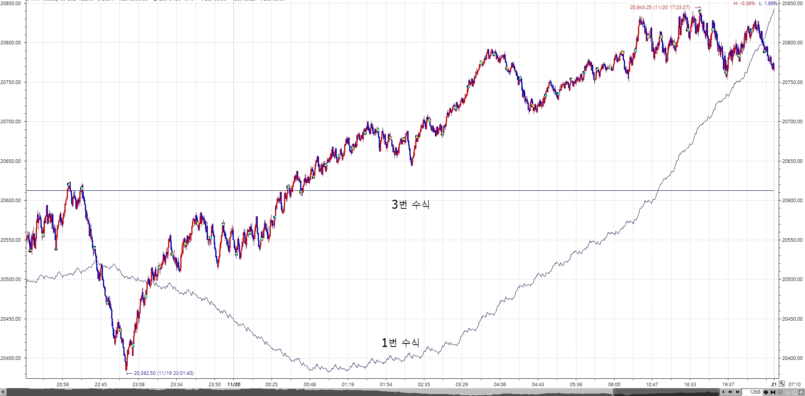Click the high price label 20,843.25
Image resolution: width=805 pixels, height=396 pixels.
click(660, 7)
